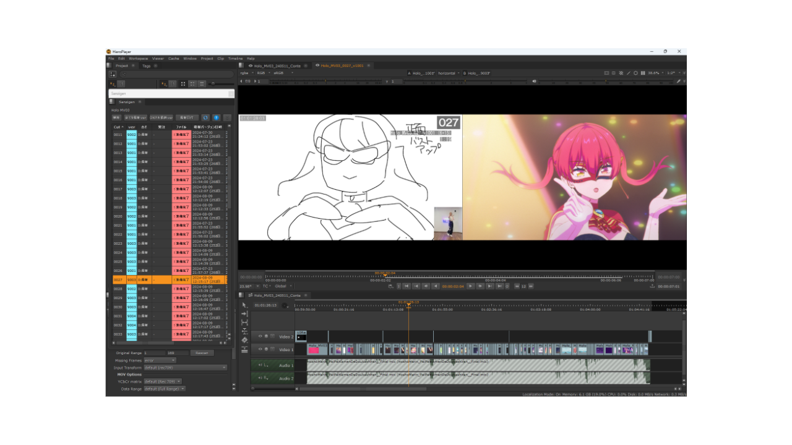
Task: Select cut row 0032 in the table
Action: pos(169,325)
